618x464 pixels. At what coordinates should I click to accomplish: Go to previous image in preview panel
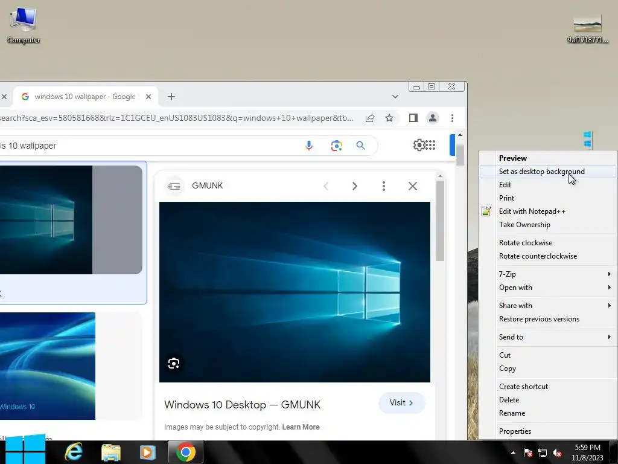326,186
